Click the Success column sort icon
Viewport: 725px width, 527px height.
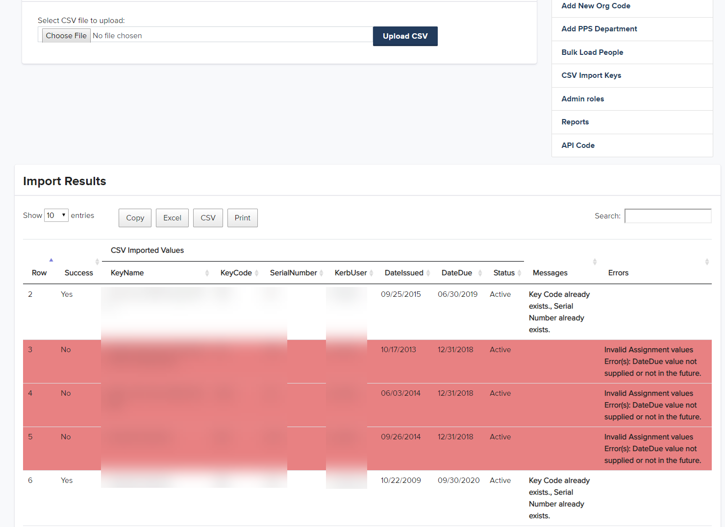pos(97,262)
